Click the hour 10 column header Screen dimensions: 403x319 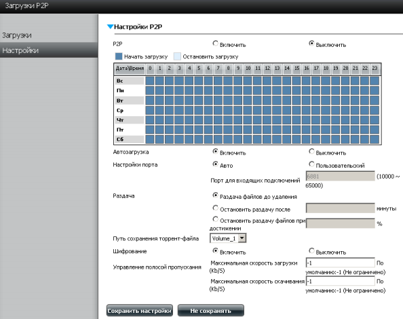pos(248,69)
